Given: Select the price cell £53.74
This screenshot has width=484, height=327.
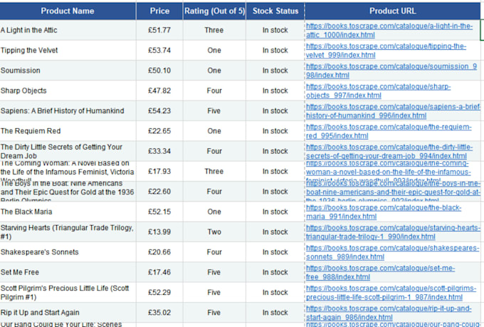Looking at the screenshot, I should coord(159,51).
